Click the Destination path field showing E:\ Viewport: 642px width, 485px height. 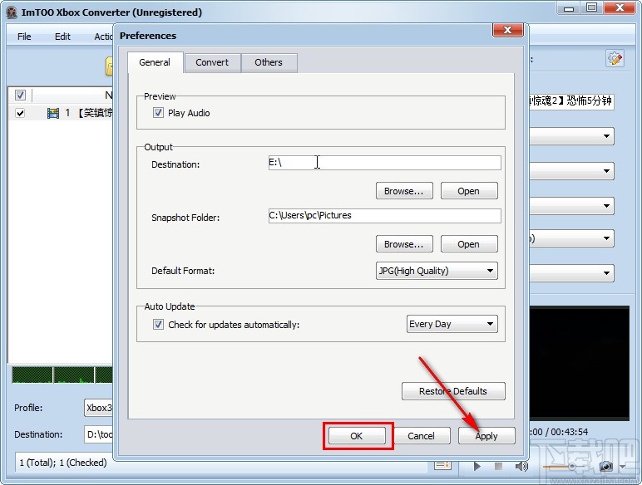(x=384, y=162)
